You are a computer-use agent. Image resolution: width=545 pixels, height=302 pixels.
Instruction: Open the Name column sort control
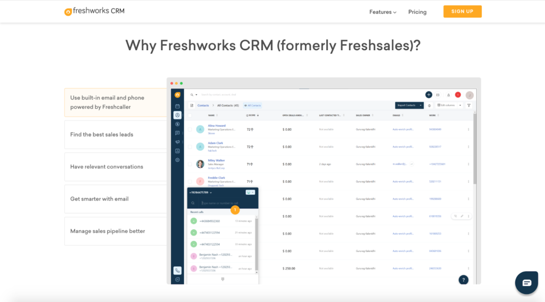[x=217, y=115]
